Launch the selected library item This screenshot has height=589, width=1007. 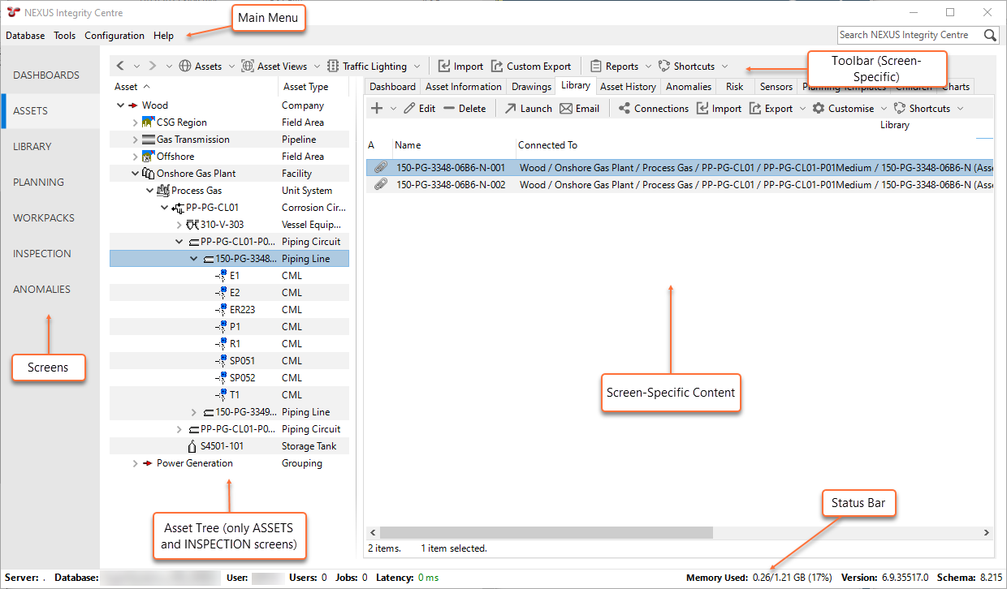[x=527, y=108]
